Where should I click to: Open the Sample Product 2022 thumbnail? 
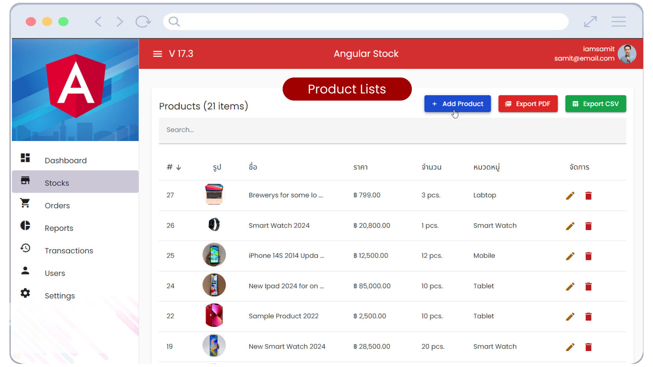click(214, 315)
